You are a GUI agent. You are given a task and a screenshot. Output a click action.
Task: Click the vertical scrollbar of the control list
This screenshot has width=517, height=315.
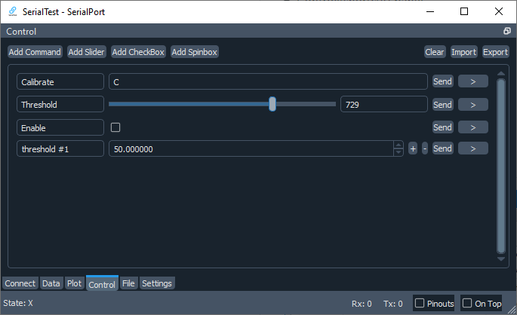pyautogui.click(x=501, y=166)
